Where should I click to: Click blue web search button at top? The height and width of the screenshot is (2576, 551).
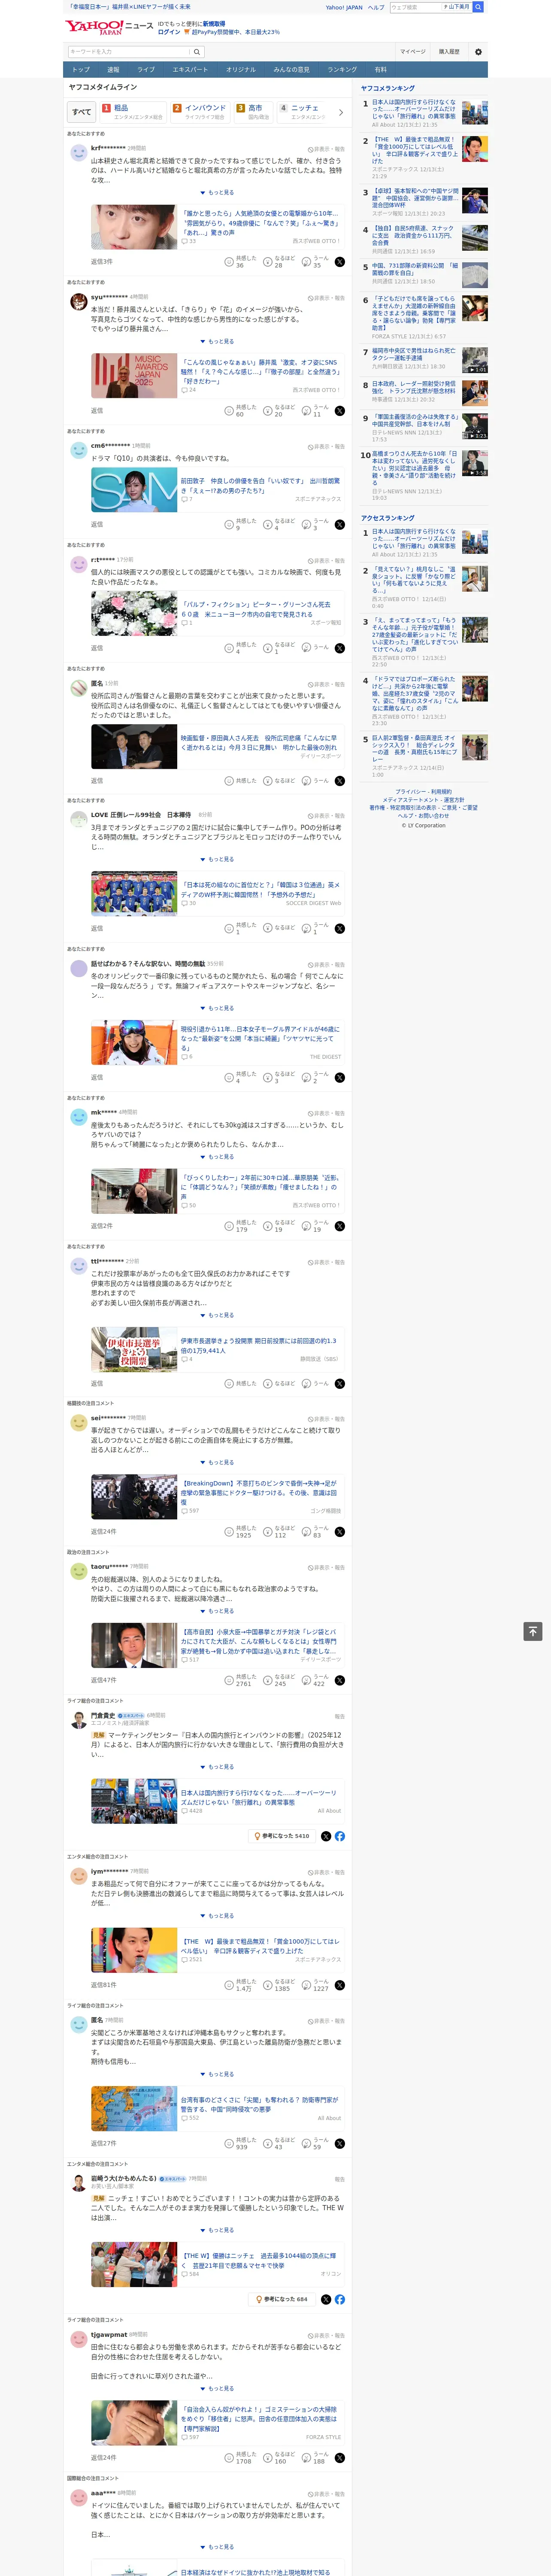pyautogui.click(x=478, y=7)
